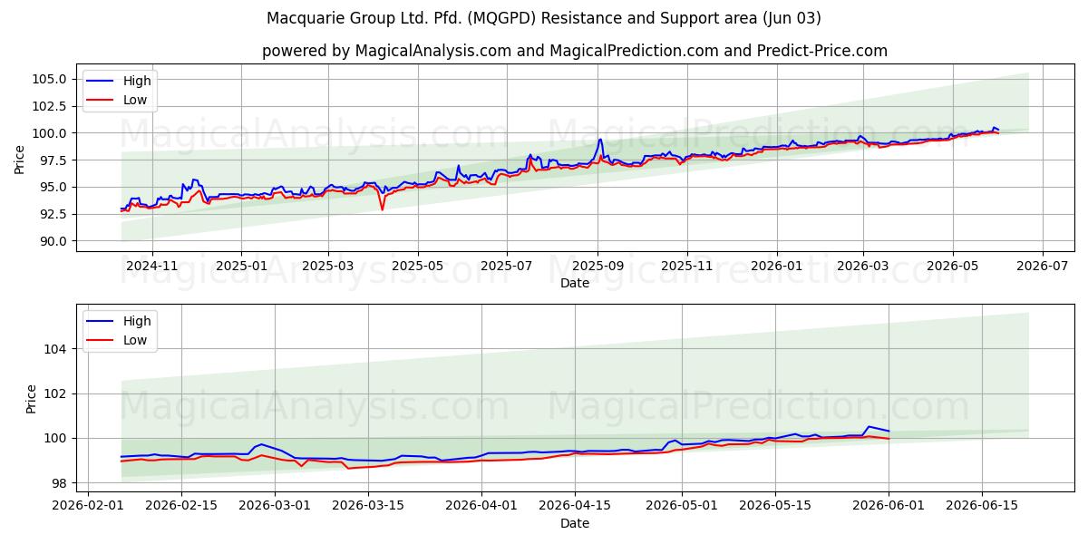Click the September 2025 price spike peak
This screenshot has width=1088, height=544.
(600, 140)
